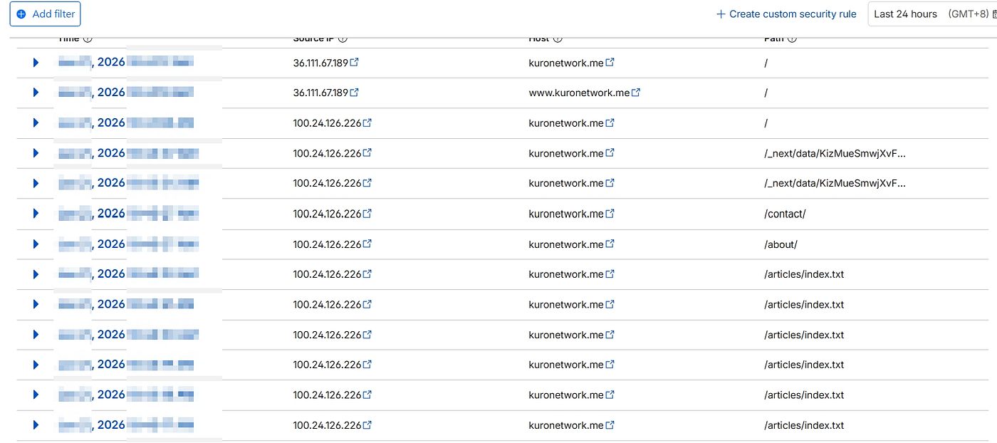The image size is (997, 443).
Task: Click Create custom security rule link
Action: click(786, 14)
